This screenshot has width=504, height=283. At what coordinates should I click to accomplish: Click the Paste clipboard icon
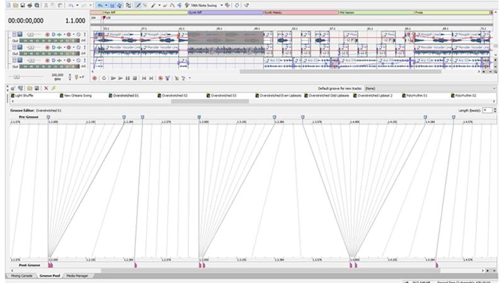60,5
